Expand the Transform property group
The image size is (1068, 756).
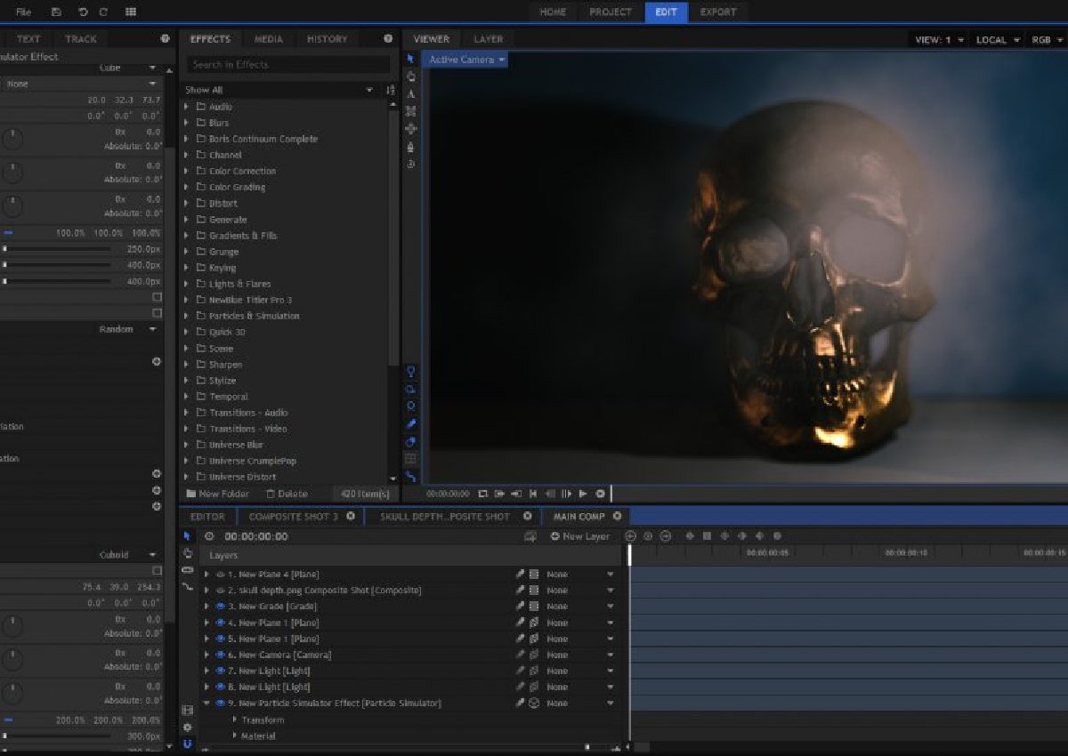[x=235, y=720]
